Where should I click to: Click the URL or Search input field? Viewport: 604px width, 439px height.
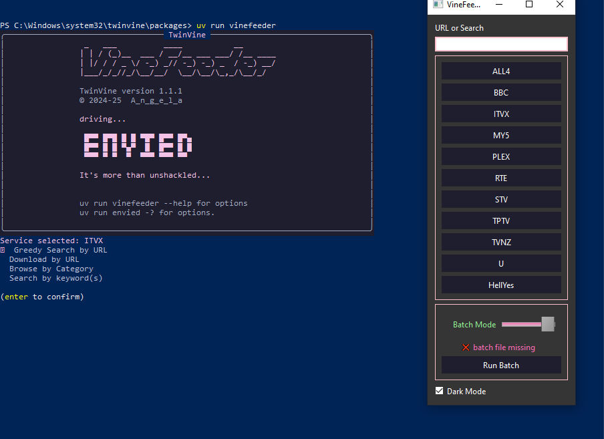(500, 44)
